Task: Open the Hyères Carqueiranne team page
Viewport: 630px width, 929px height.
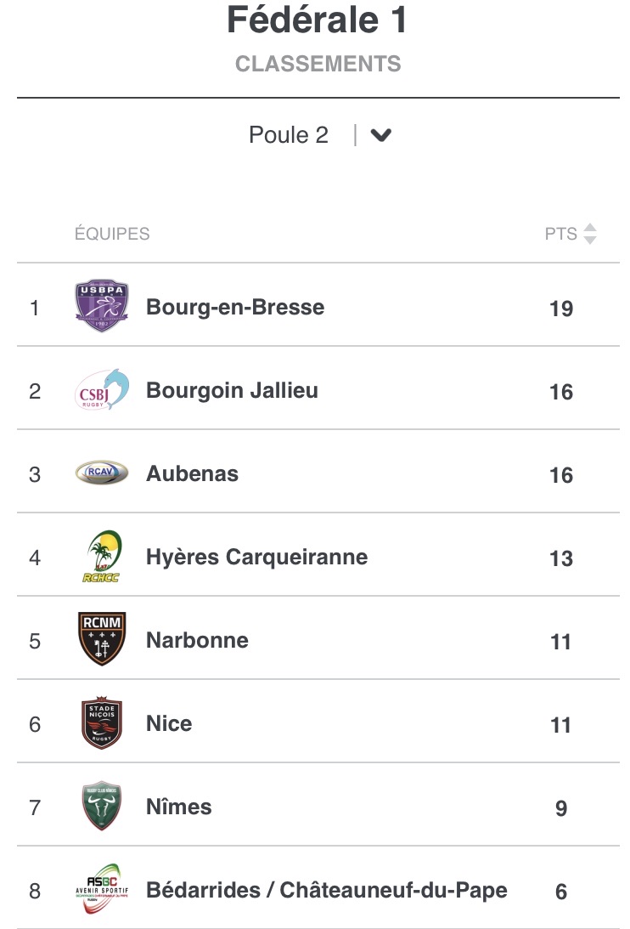Action: (256, 557)
